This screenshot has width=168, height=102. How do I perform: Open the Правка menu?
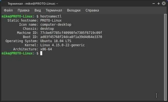click(x=23, y=10)
